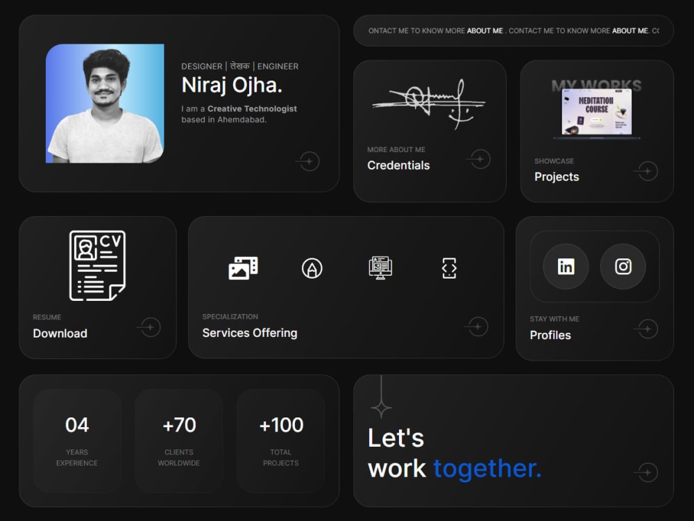Viewport: 694px width, 521px height.
Task: Click the arrow icon on the Credentials card
Action: click(477, 158)
